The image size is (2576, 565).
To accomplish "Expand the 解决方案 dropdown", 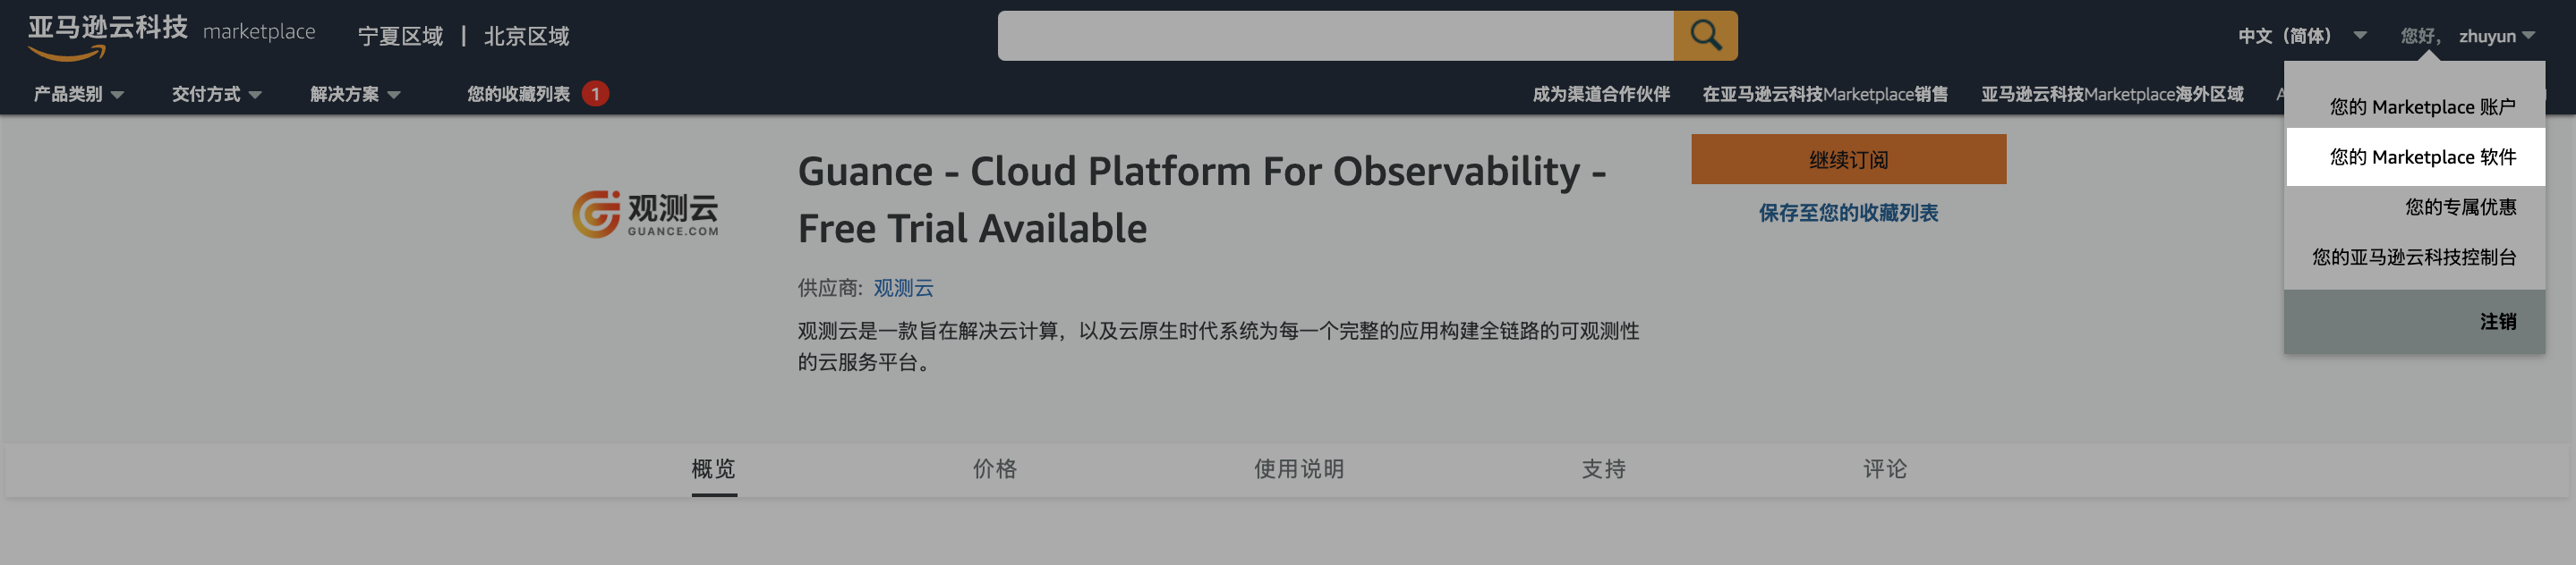I will (355, 94).
